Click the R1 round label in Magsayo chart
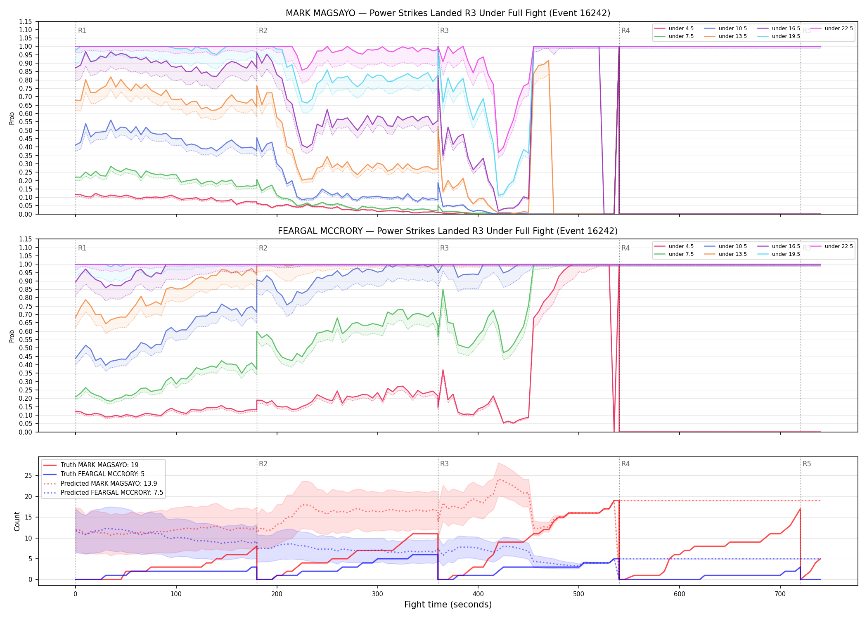Image resolution: width=867 pixels, height=619 pixels. 82,31
